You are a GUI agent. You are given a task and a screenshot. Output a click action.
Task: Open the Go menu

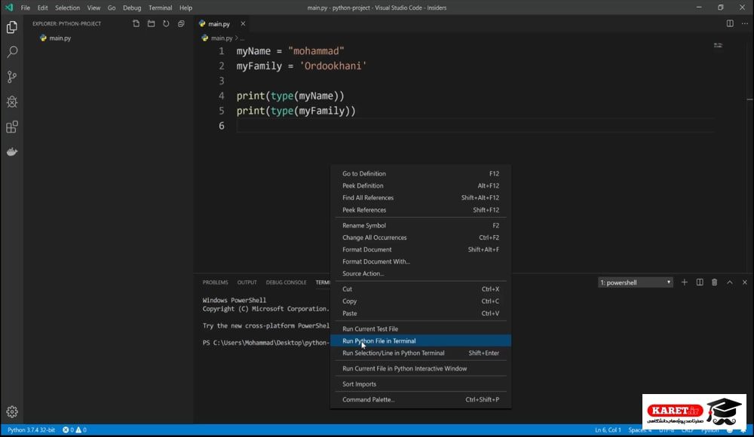click(112, 8)
